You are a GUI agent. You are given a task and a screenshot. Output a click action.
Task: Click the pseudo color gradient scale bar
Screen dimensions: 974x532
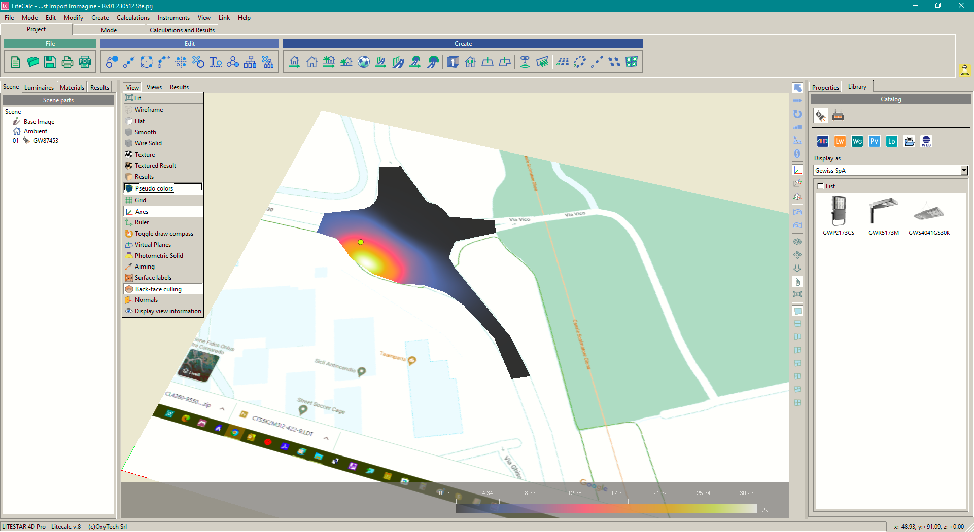coord(606,507)
